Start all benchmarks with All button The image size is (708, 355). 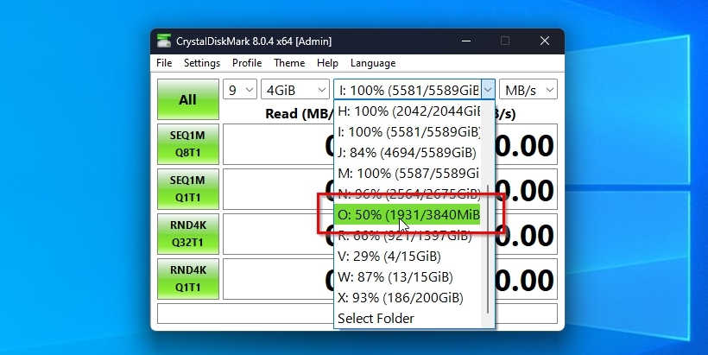click(x=188, y=99)
